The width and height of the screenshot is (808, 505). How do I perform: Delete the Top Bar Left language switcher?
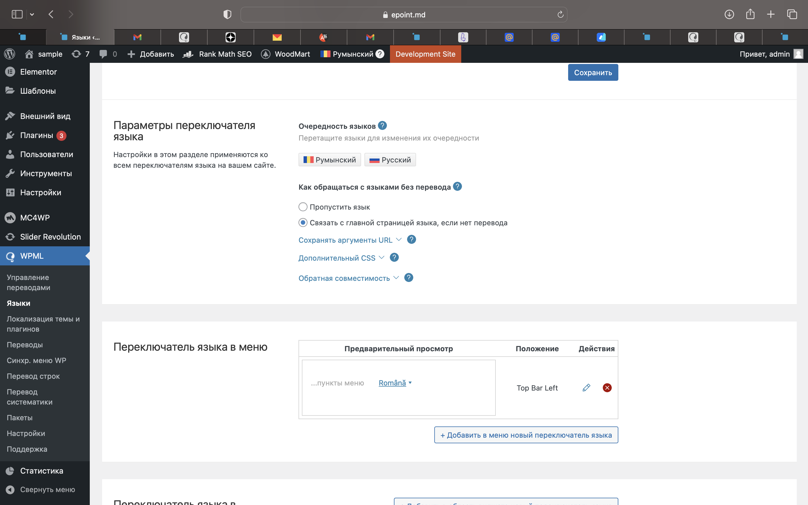607,387
